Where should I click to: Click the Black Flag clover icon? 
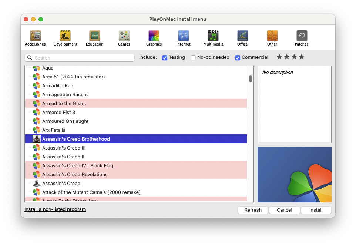pos(37,165)
